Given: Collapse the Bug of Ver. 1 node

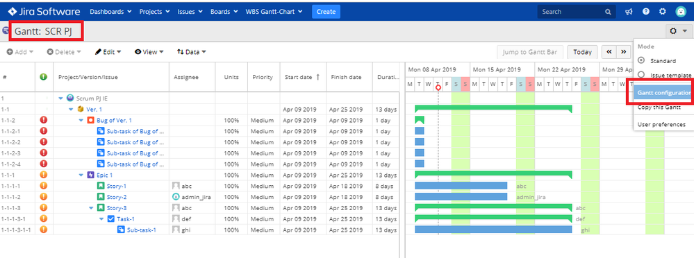Looking at the screenshot, I should point(81,120).
